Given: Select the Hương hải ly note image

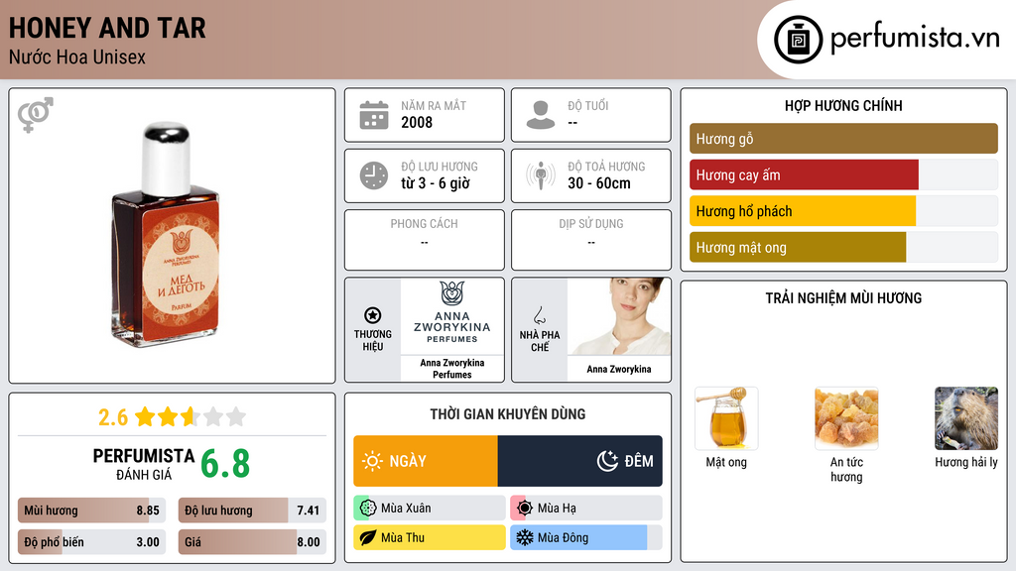Looking at the screenshot, I should (x=966, y=418).
